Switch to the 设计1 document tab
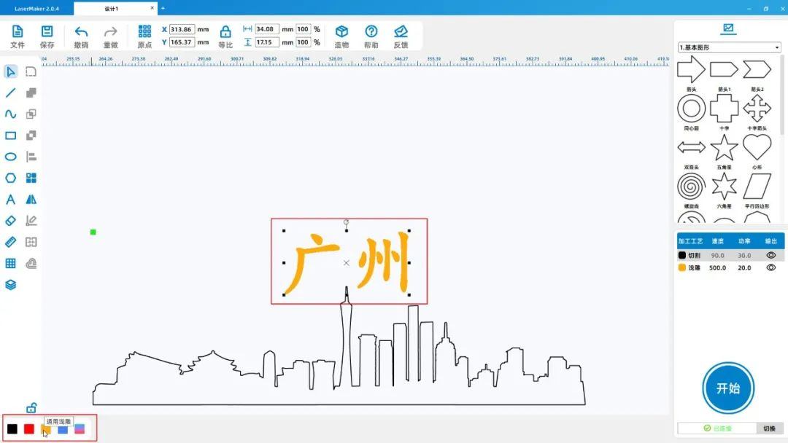The height and width of the screenshot is (443, 788). tap(115, 9)
